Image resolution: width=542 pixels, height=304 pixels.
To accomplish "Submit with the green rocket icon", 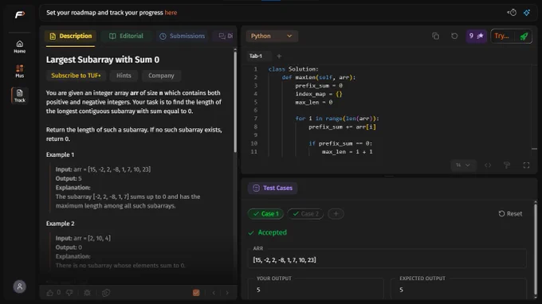I will (x=524, y=37).
